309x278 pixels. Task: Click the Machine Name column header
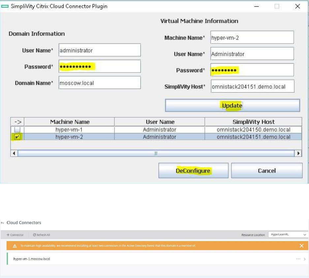[70, 122]
